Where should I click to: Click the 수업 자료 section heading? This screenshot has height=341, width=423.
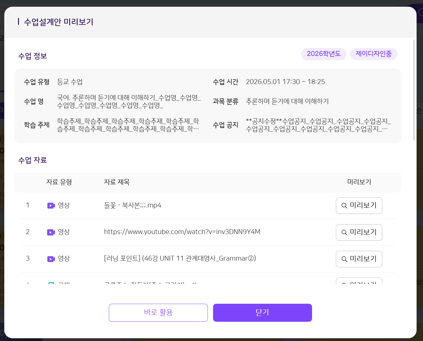pos(32,160)
